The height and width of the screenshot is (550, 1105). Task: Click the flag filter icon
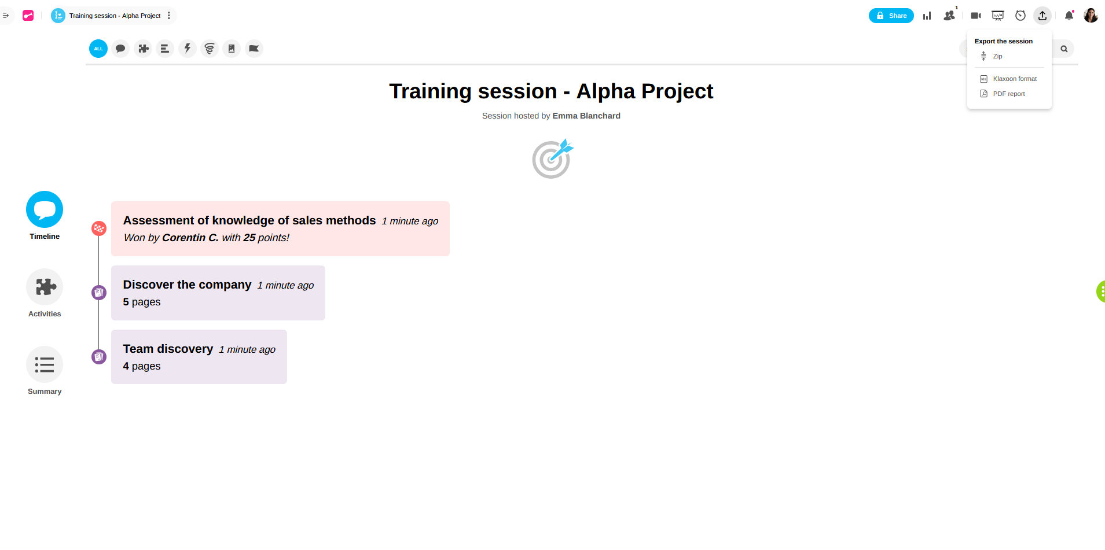pyautogui.click(x=254, y=49)
